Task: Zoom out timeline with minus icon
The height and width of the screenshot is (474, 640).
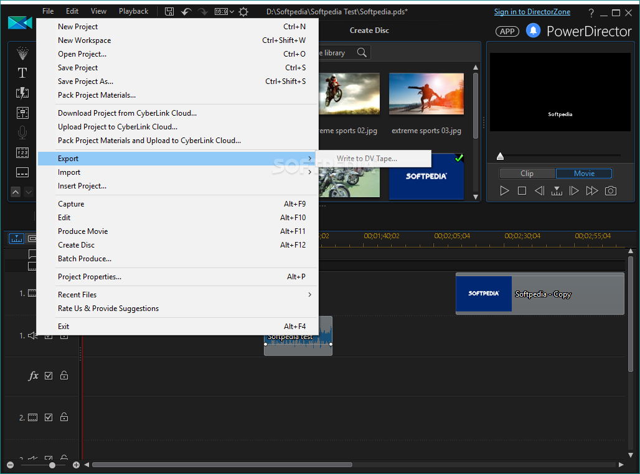Action: pyautogui.click(x=10, y=465)
